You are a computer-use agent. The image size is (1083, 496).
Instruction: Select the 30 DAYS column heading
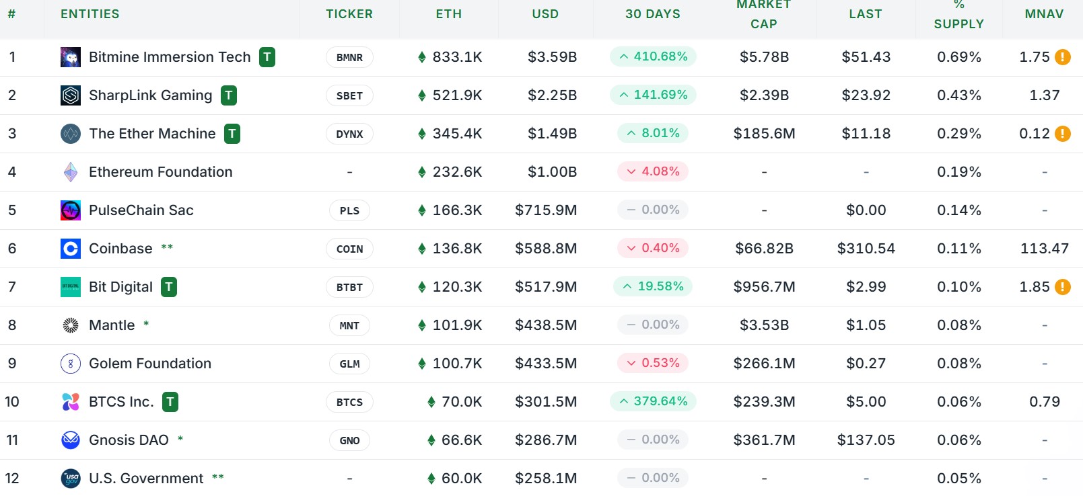pyautogui.click(x=652, y=13)
